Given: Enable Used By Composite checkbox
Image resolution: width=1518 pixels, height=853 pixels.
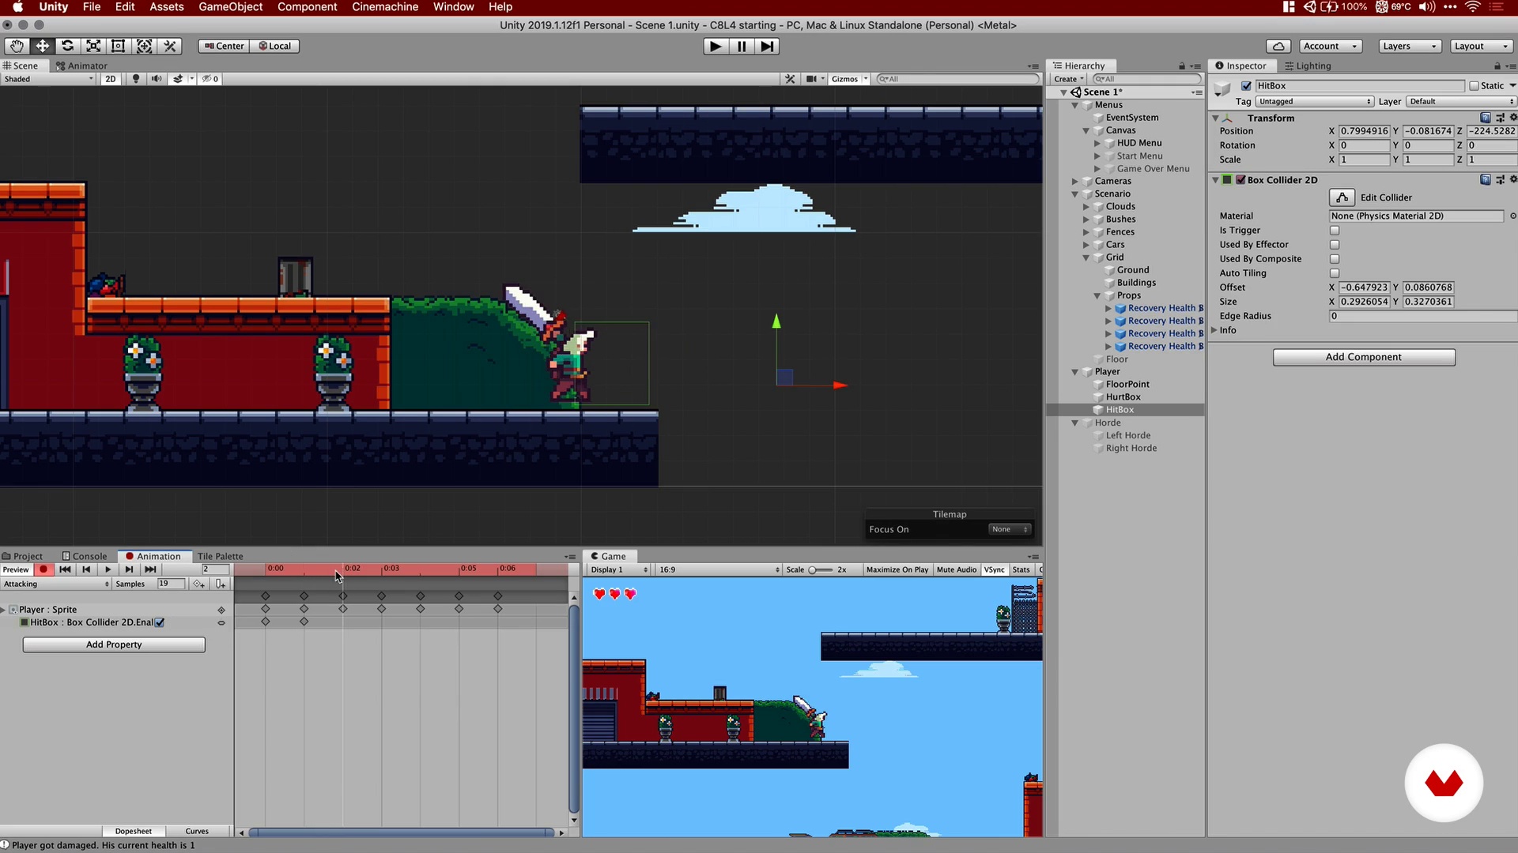Looking at the screenshot, I should click(x=1335, y=259).
